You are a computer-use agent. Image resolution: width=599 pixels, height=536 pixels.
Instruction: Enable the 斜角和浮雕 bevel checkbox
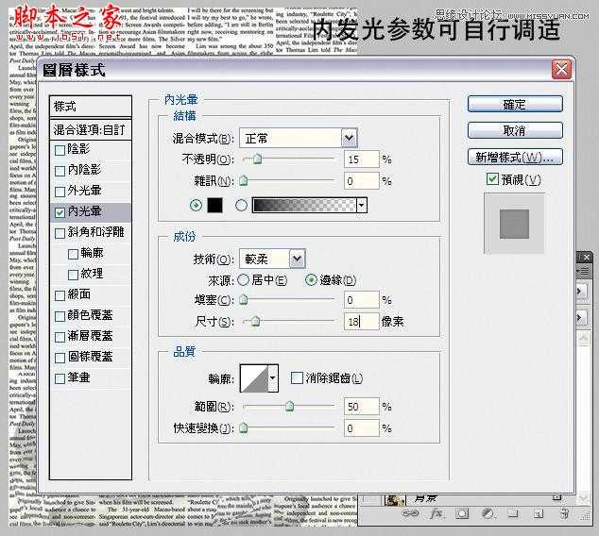(x=60, y=233)
